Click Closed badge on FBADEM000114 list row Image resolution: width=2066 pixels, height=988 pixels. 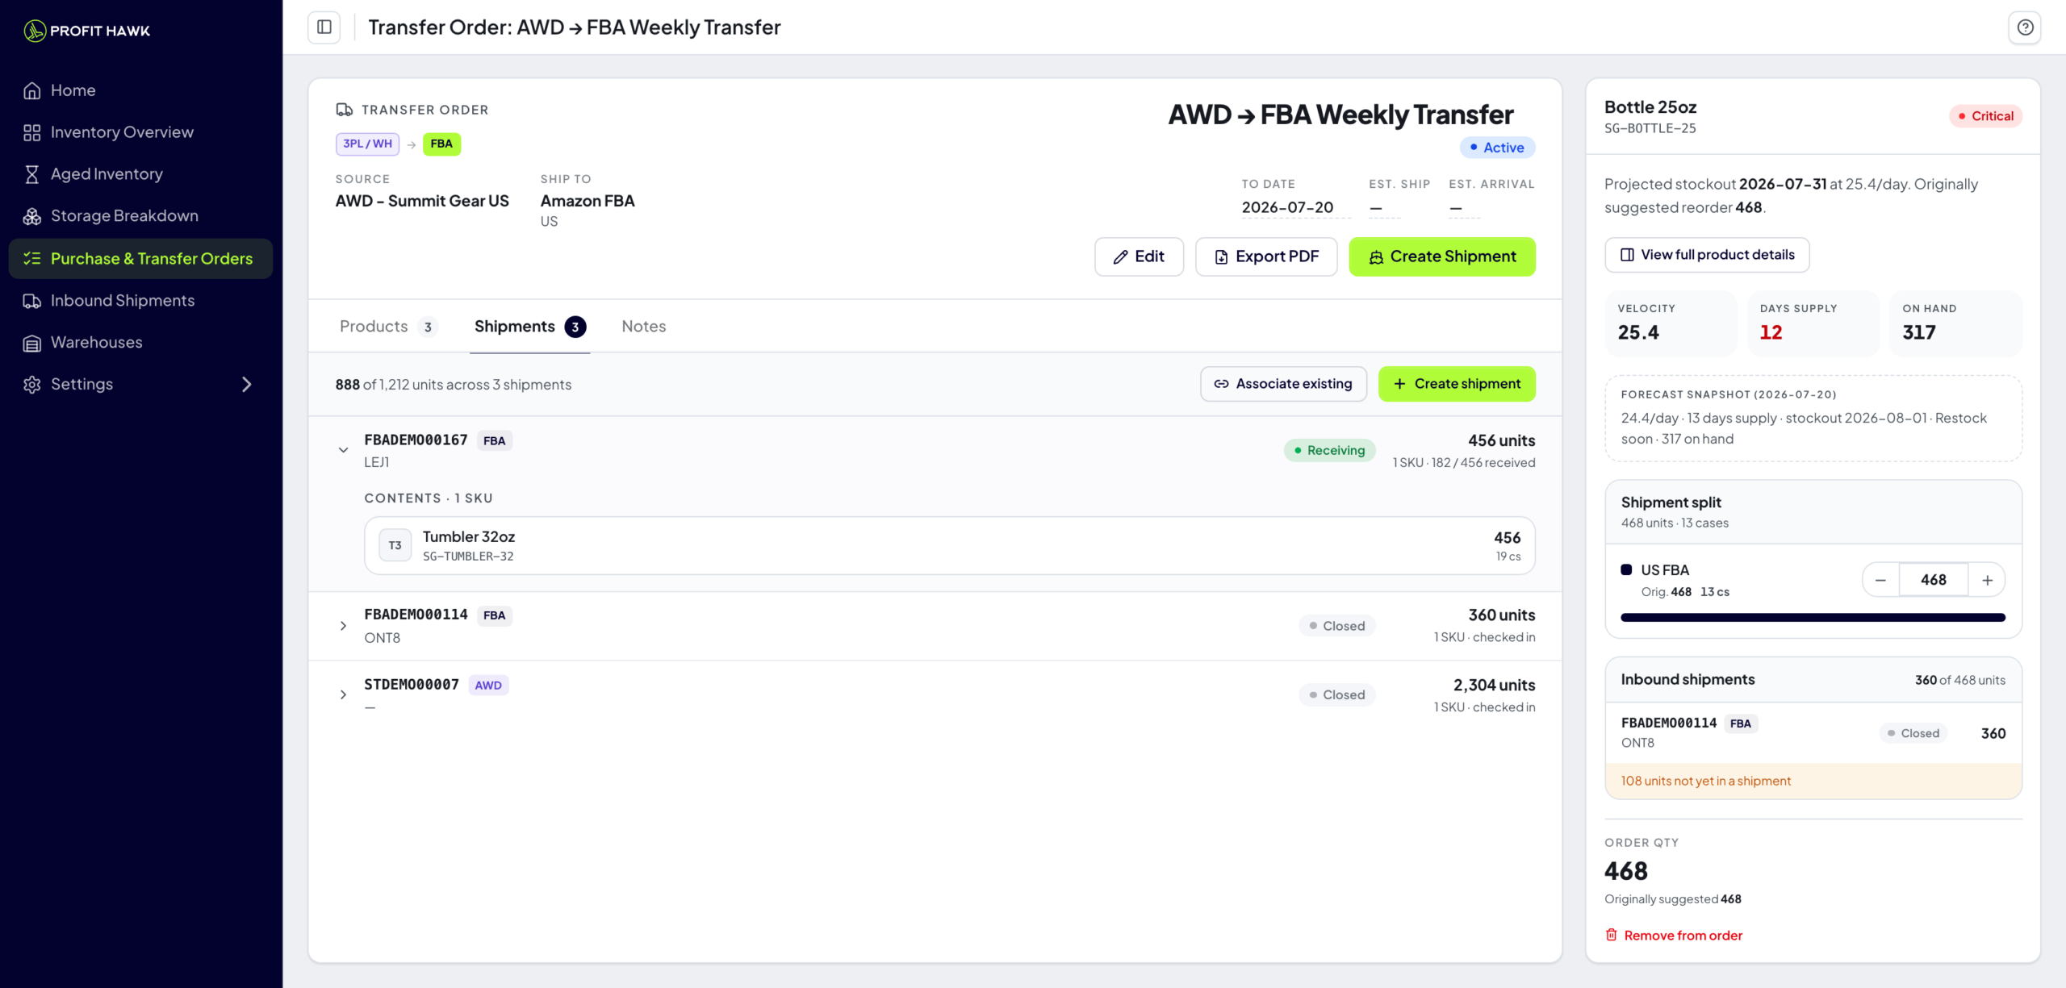click(x=1336, y=626)
